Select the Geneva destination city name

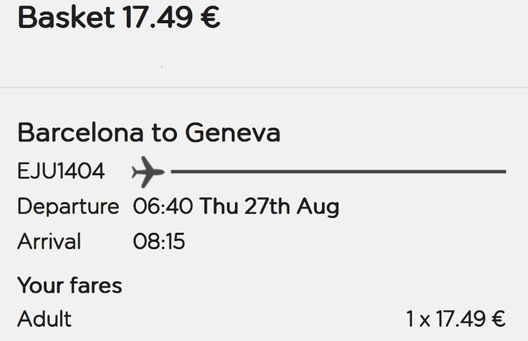point(232,133)
